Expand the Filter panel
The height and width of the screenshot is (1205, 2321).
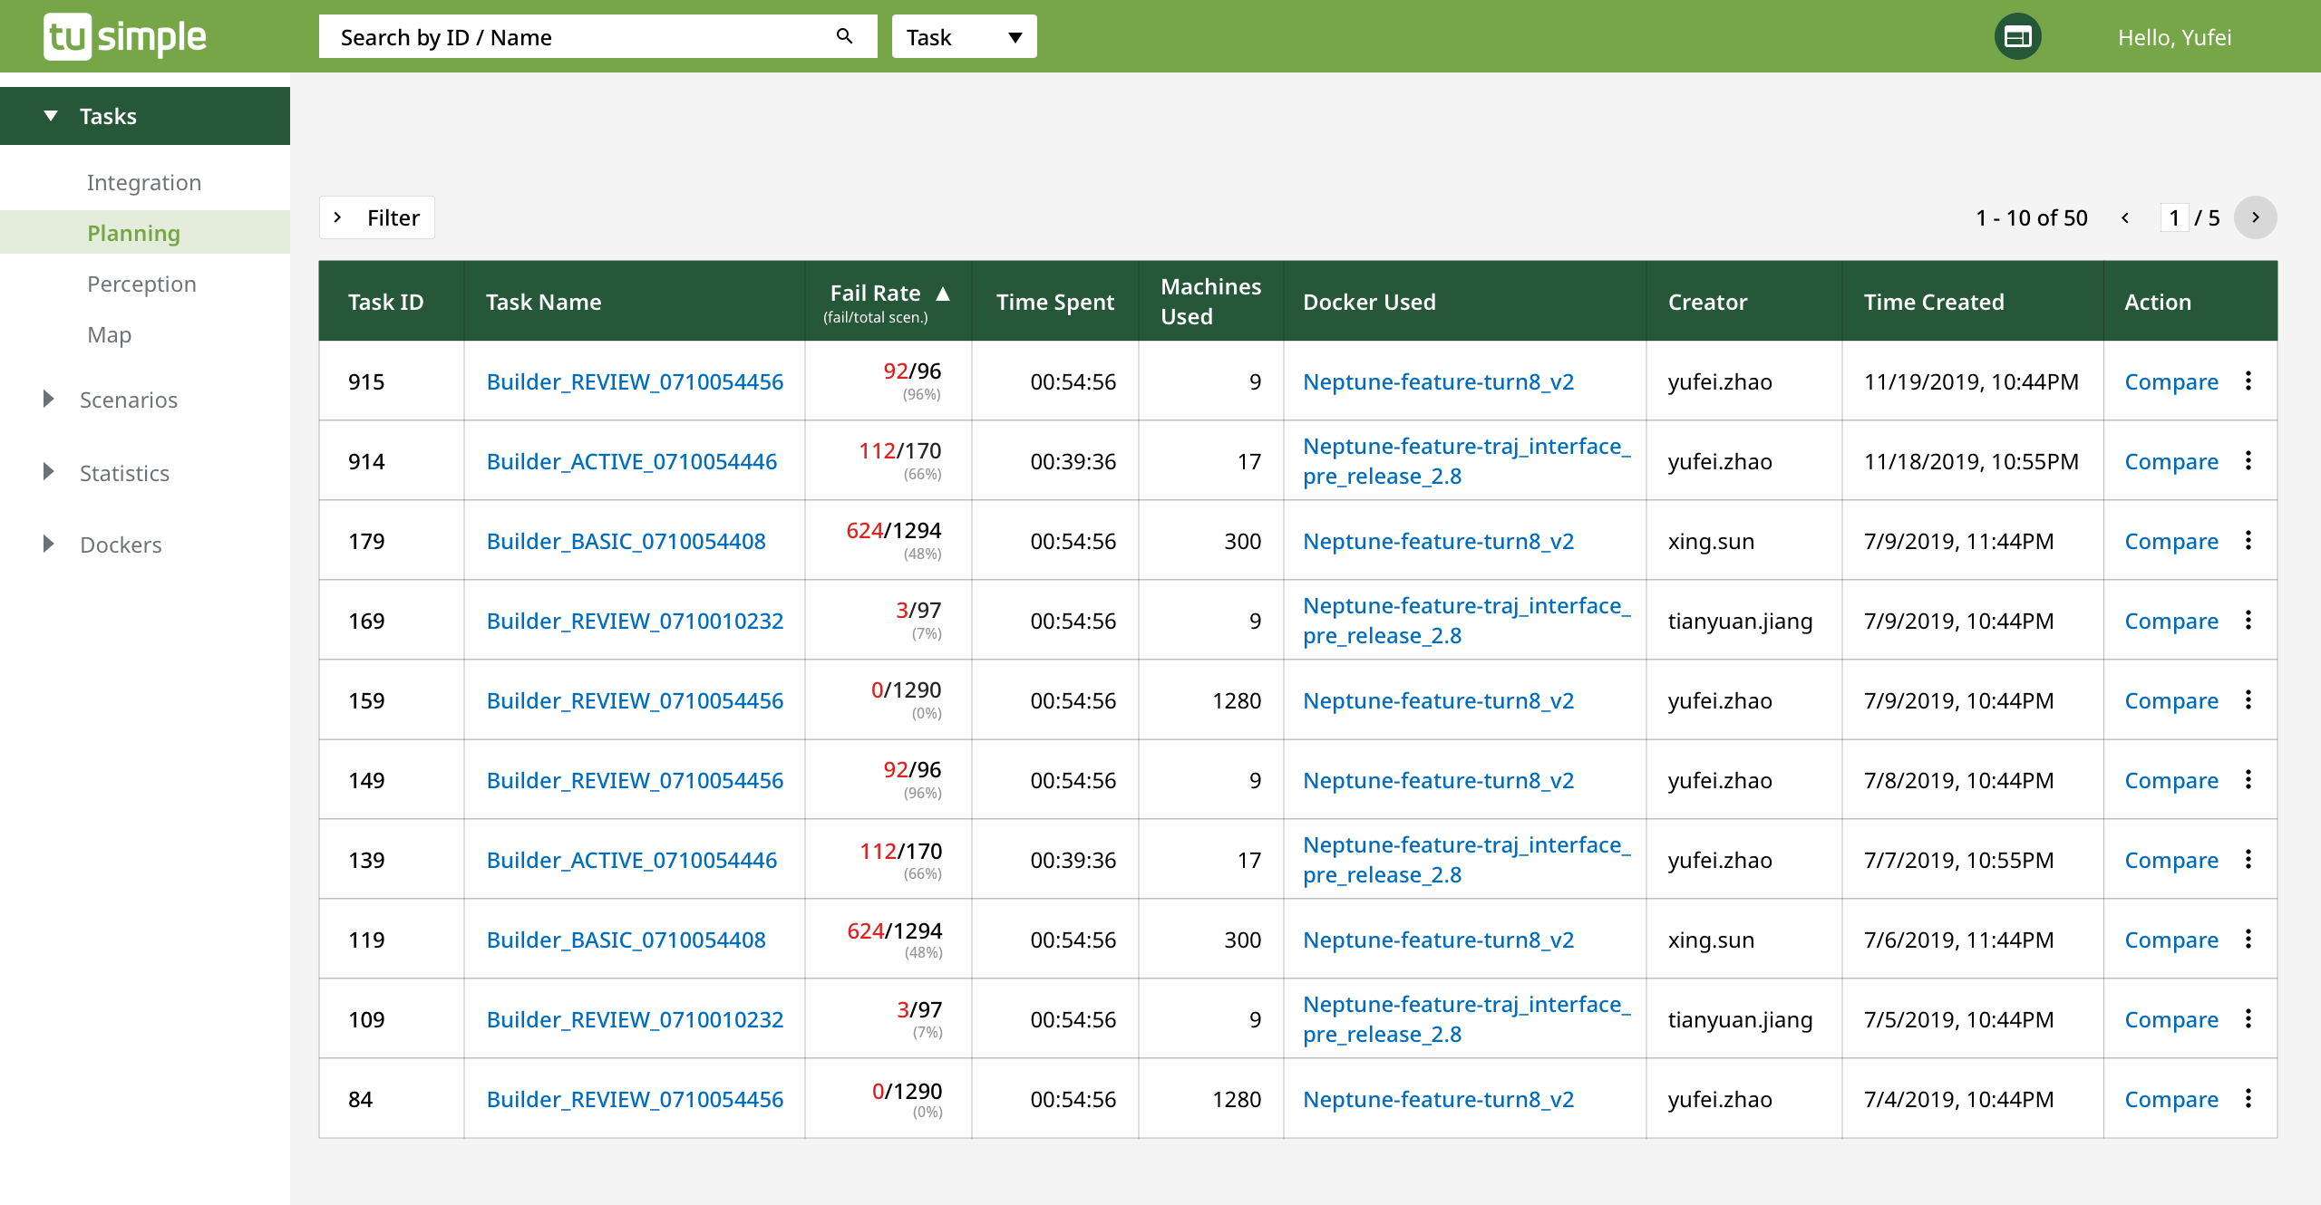click(376, 217)
